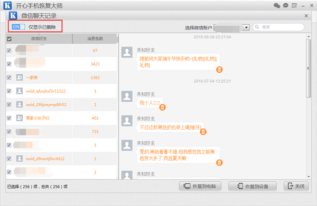317x206 pixels.
Task: Click trash icon on the 是的,黑色看着不错 message
Action: (x=219, y=163)
